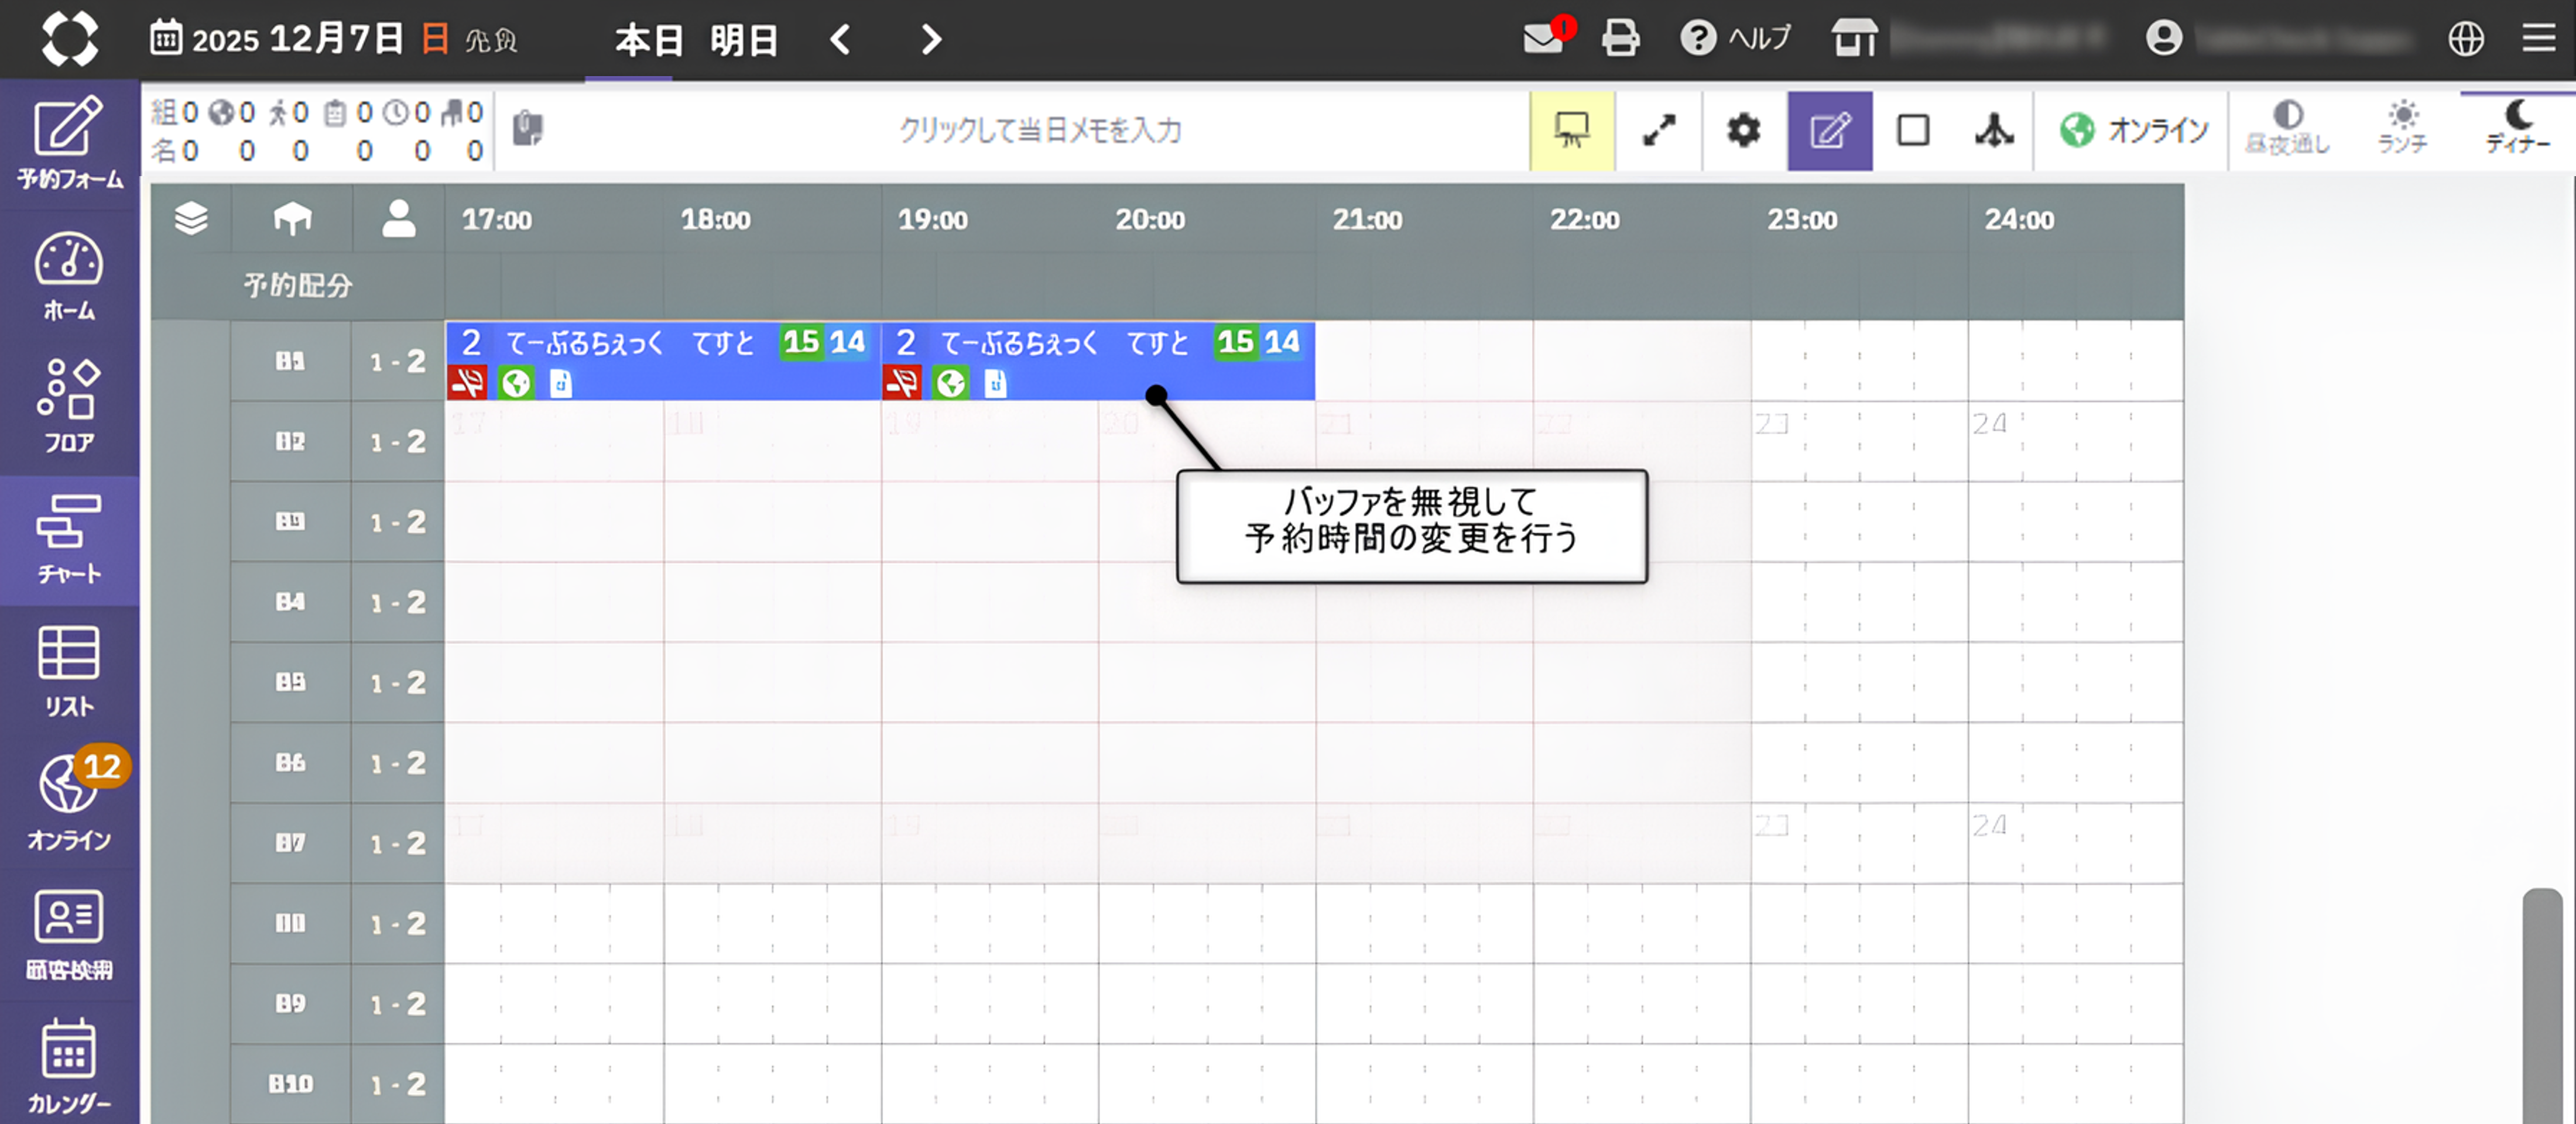The image size is (2576, 1124).
Task: Click the globe language icon
Action: point(2465,38)
